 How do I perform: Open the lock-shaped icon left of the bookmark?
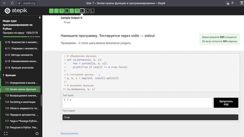(x=228, y=3)
